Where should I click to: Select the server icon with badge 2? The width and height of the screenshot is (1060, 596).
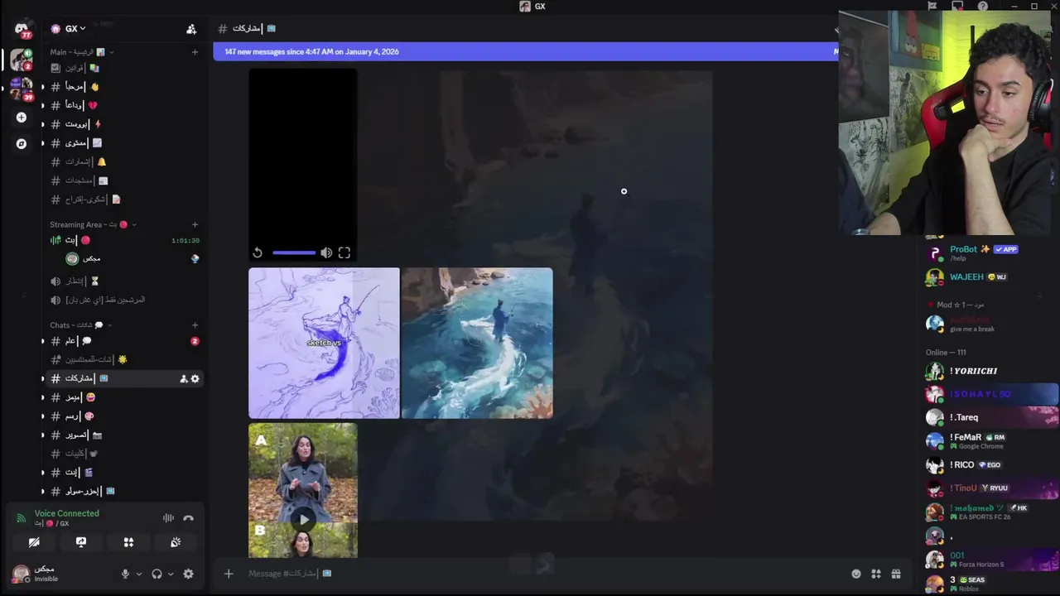(21, 60)
